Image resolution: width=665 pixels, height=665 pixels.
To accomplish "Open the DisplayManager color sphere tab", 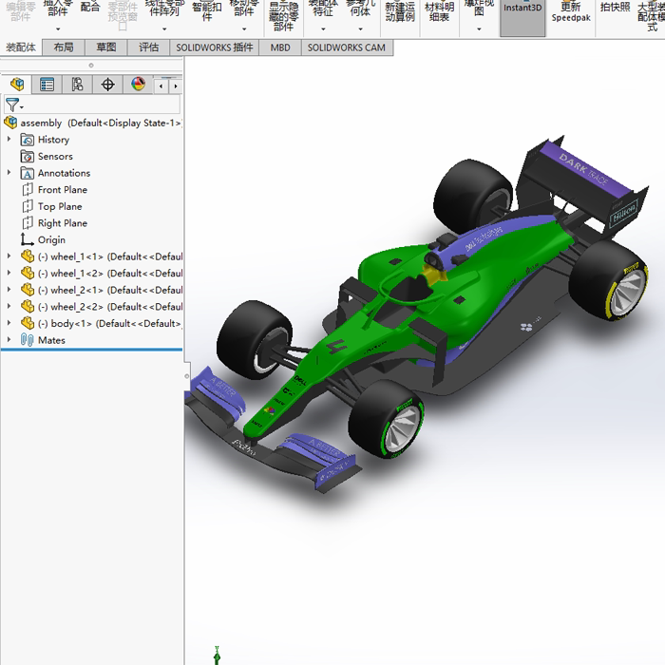I will click(139, 85).
